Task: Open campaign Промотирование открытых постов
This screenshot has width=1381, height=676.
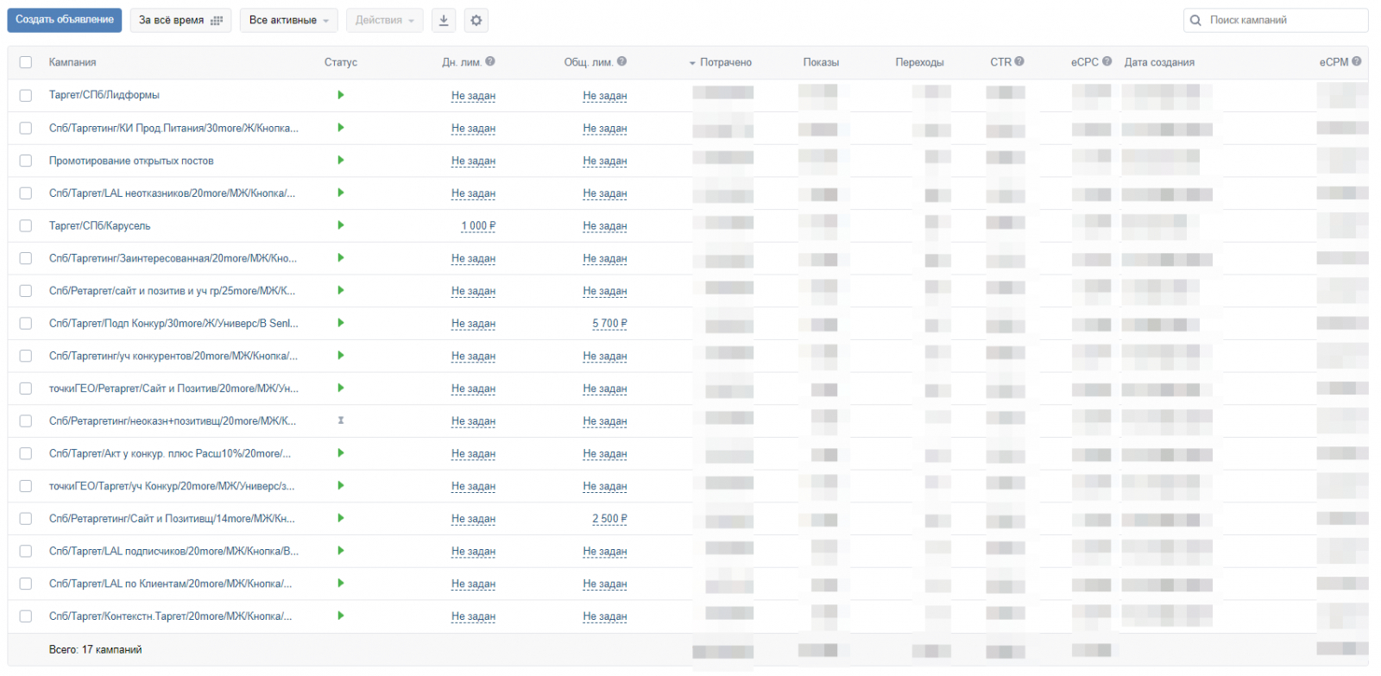Action: coord(131,161)
